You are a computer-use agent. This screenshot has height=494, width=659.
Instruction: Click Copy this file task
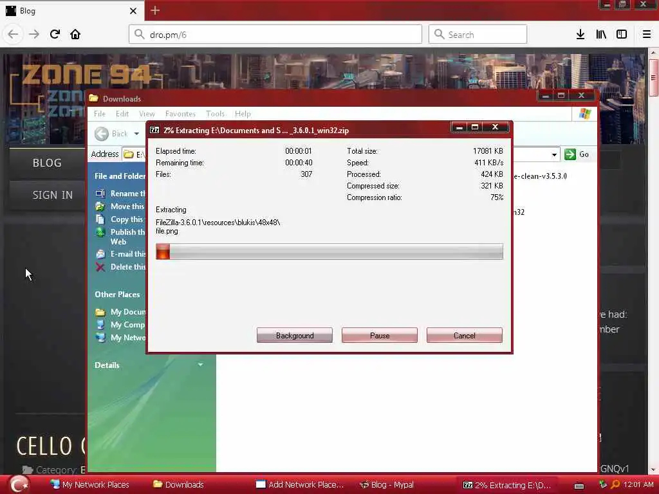pos(120,219)
